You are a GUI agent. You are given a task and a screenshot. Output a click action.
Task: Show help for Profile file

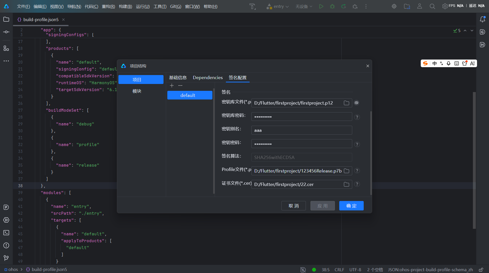pos(357,171)
